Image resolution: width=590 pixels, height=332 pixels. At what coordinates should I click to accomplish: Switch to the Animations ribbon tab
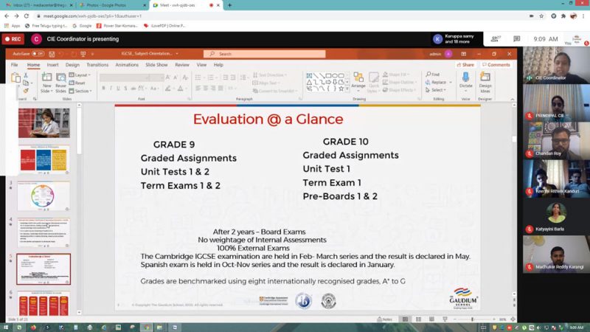(x=127, y=65)
